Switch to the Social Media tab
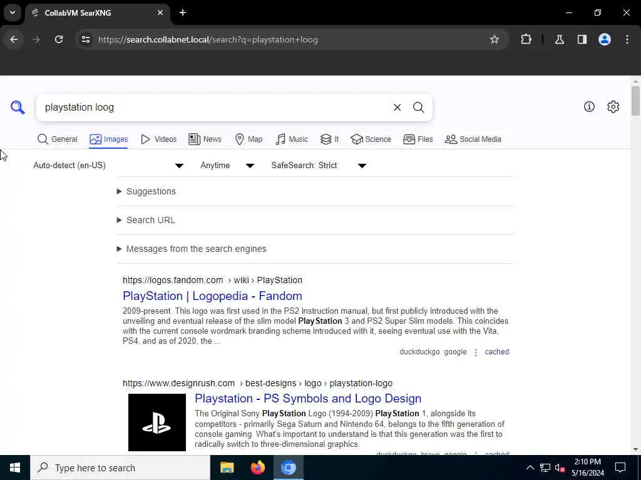 [x=473, y=139]
